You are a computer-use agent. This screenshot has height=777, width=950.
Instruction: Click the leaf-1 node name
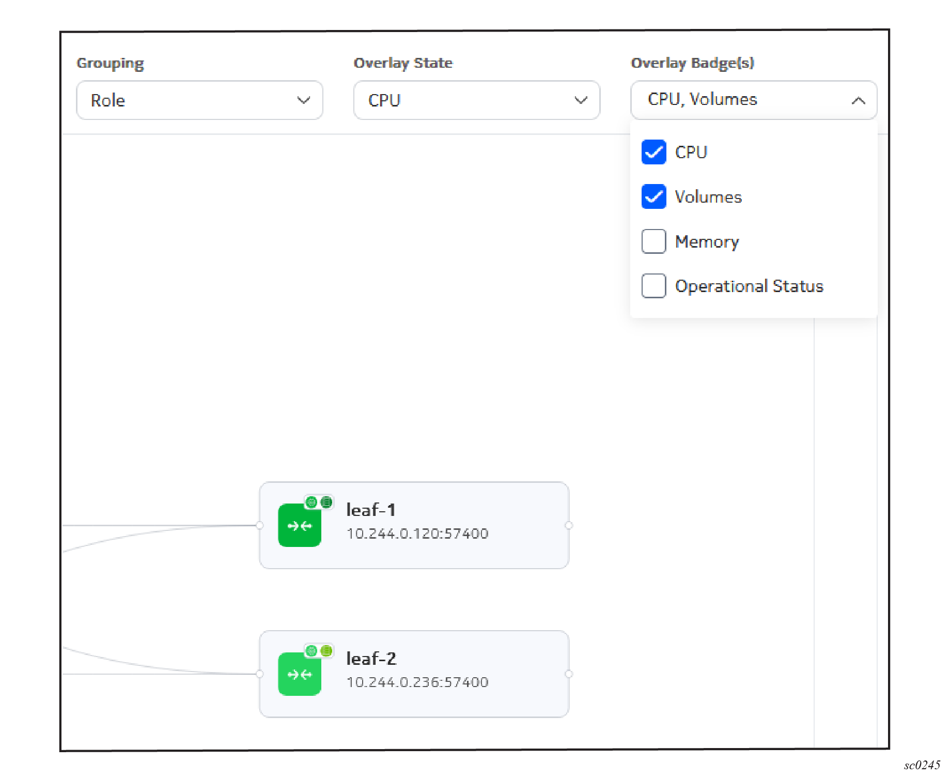tap(371, 510)
